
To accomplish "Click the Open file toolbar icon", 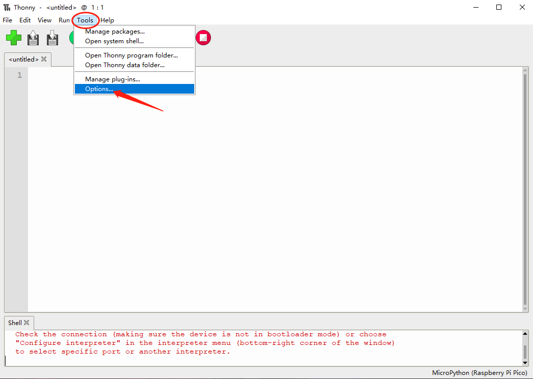I will pos(33,38).
